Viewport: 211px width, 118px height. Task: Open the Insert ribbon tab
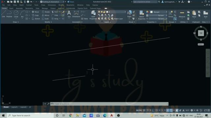click(11, 8)
